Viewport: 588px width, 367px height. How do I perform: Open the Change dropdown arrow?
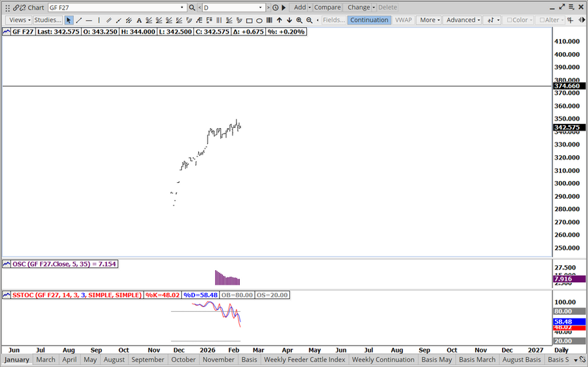click(374, 8)
